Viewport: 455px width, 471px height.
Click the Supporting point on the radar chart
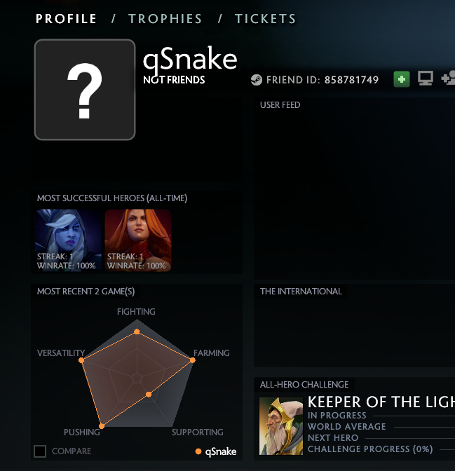[x=149, y=394]
